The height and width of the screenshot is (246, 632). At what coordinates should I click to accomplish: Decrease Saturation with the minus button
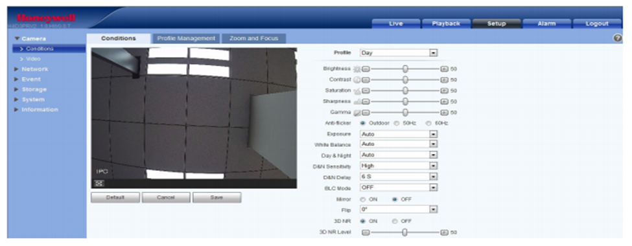click(365, 91)
